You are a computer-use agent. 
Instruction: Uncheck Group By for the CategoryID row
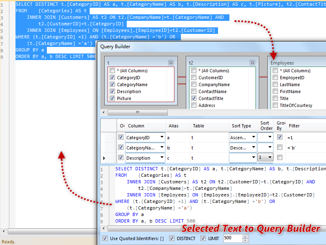click(x=280, y=137)
